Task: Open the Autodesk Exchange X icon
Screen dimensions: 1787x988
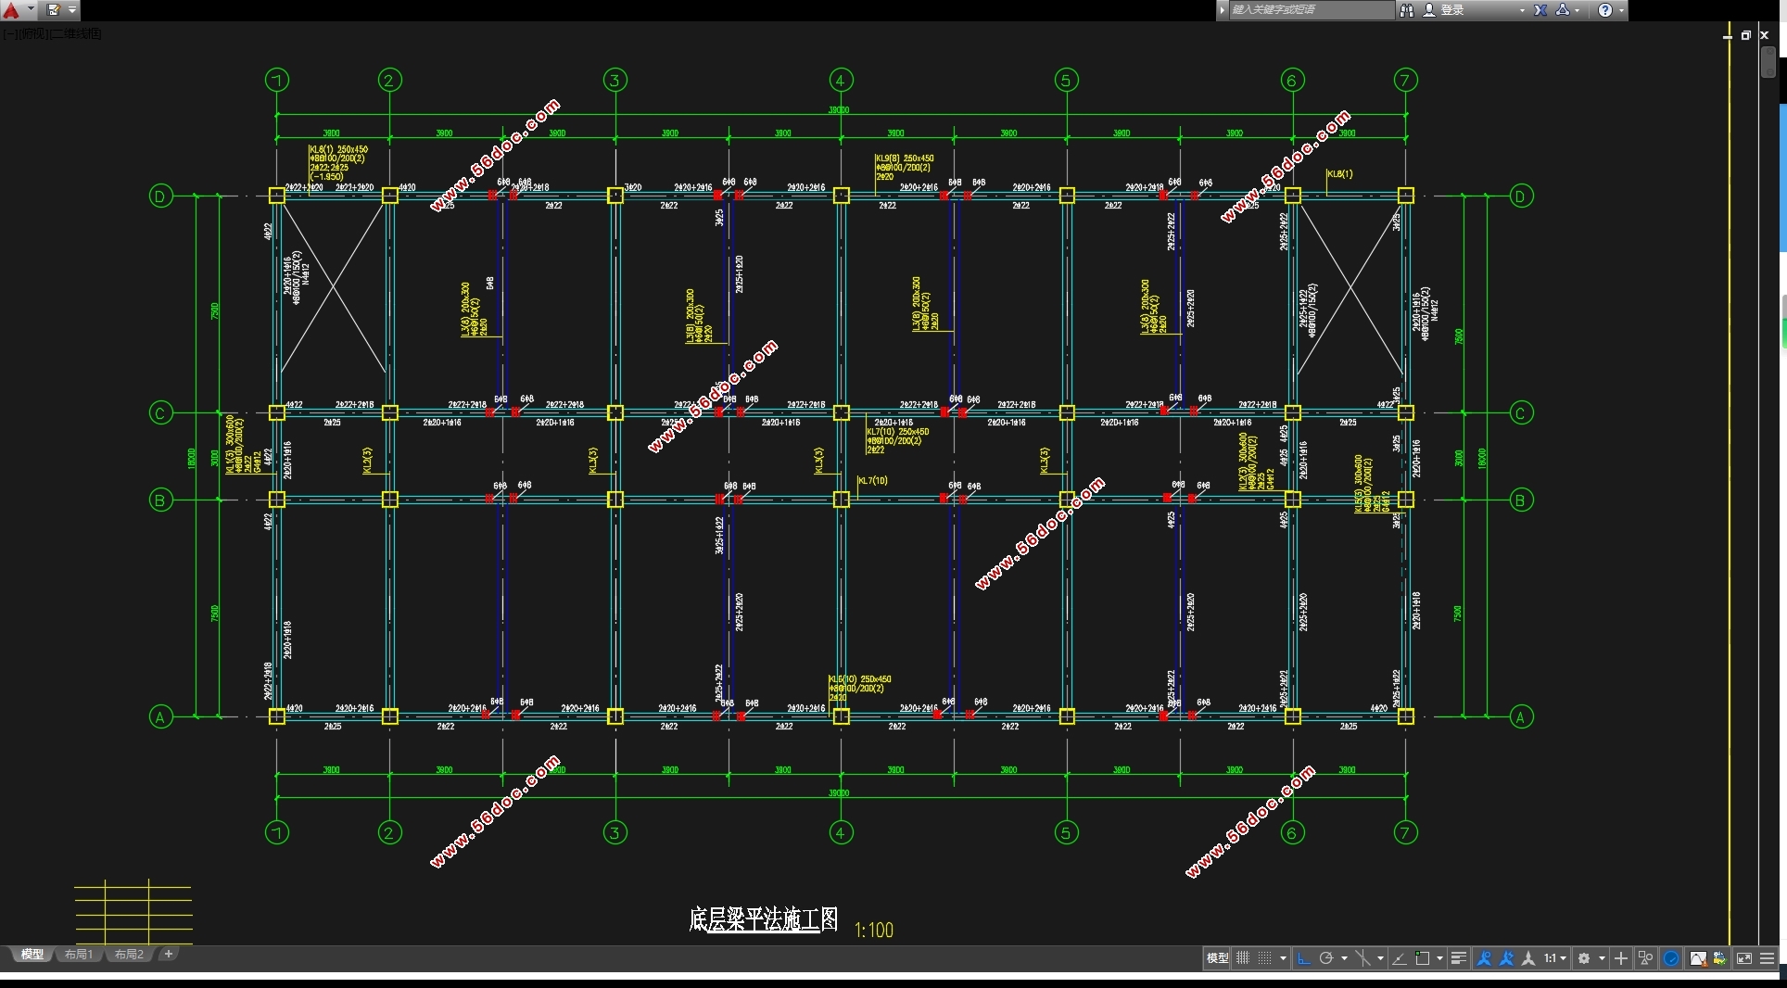Action: 1540,10
